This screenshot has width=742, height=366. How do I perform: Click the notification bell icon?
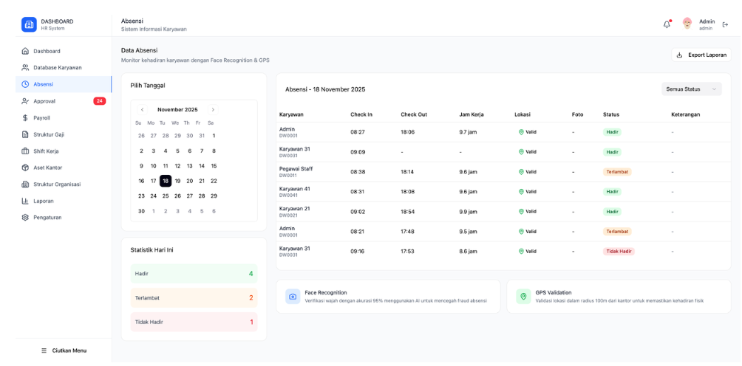tap(667, 24)
